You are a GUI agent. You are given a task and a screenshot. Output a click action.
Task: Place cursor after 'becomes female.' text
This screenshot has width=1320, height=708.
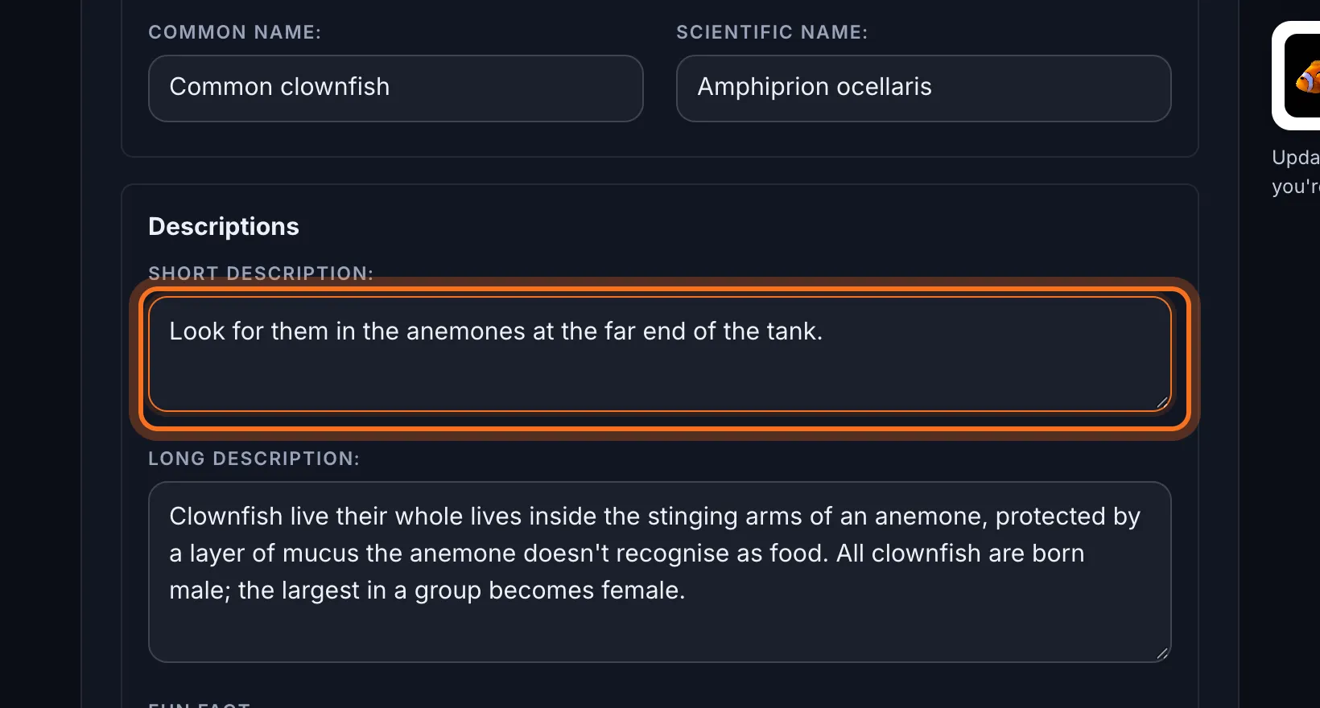pyautogui.click(x=687, y=591)
